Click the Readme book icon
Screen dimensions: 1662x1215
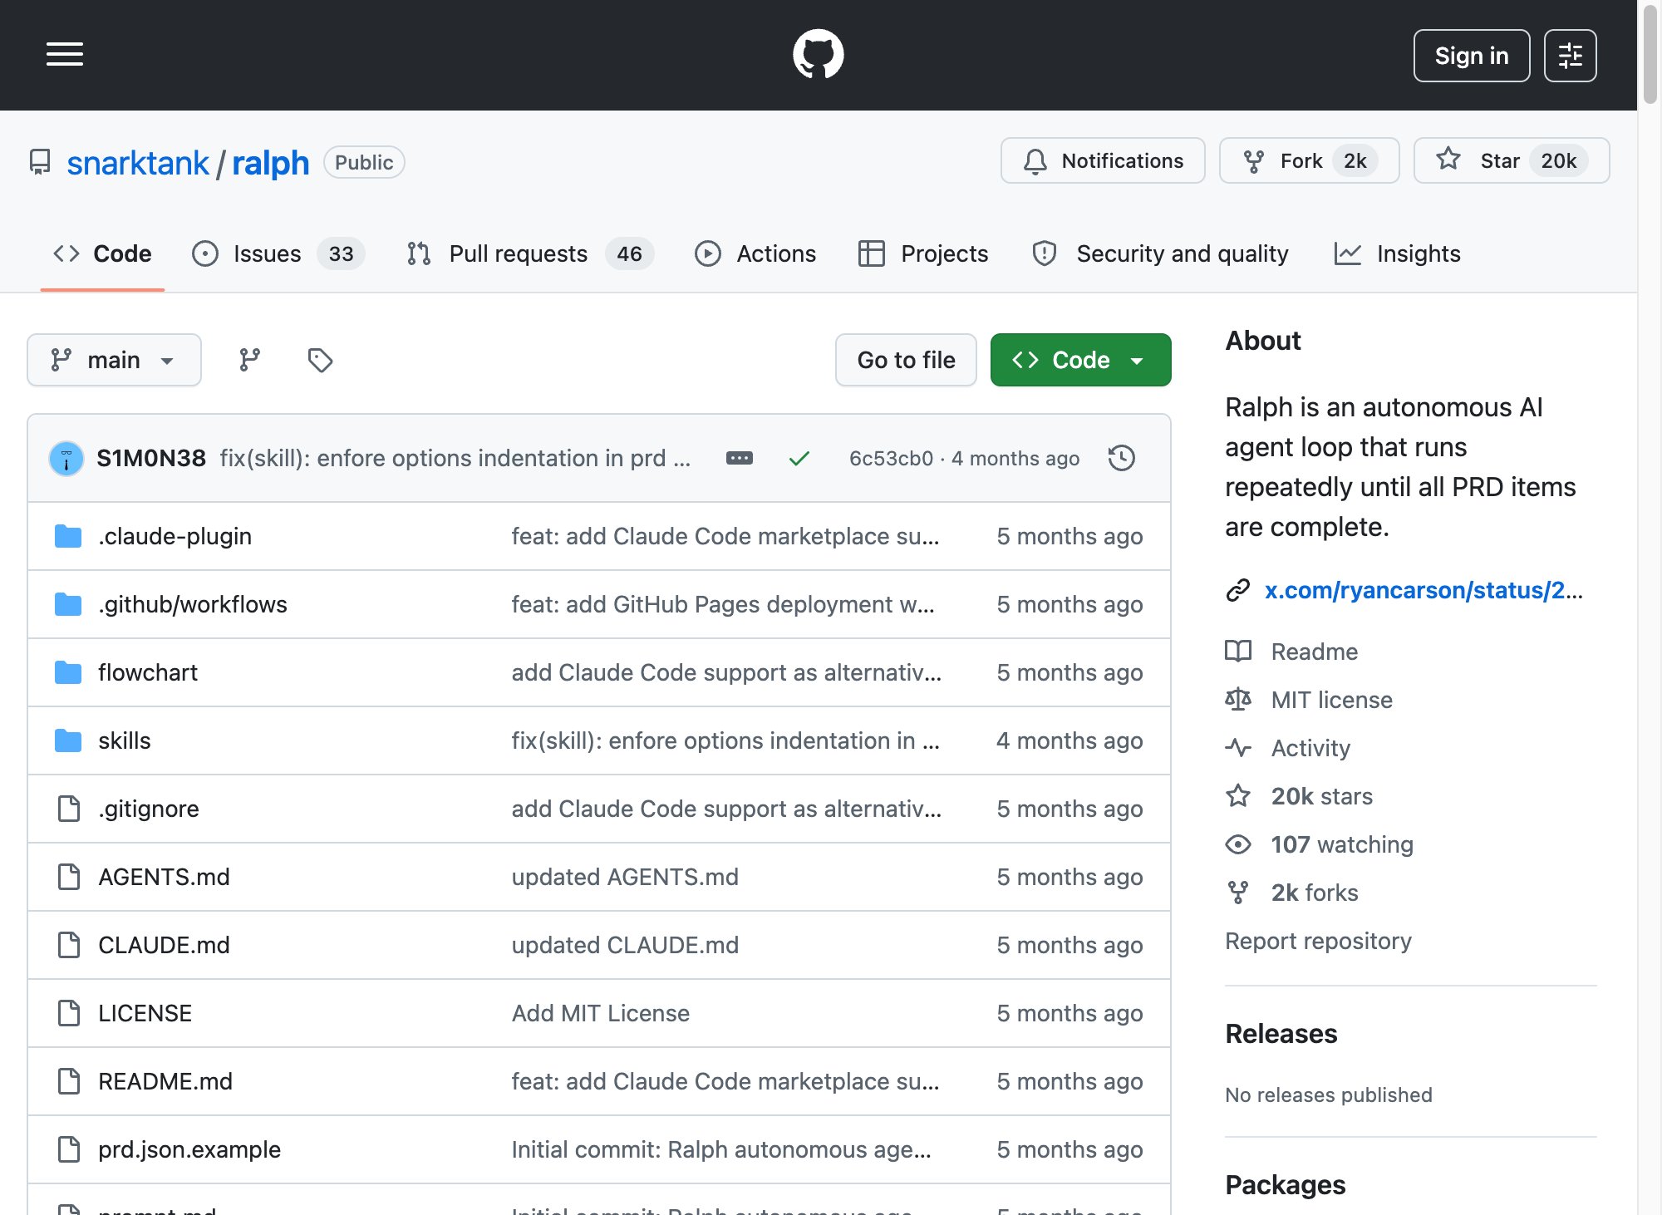pyautogui.click(x=1238, y=652)
